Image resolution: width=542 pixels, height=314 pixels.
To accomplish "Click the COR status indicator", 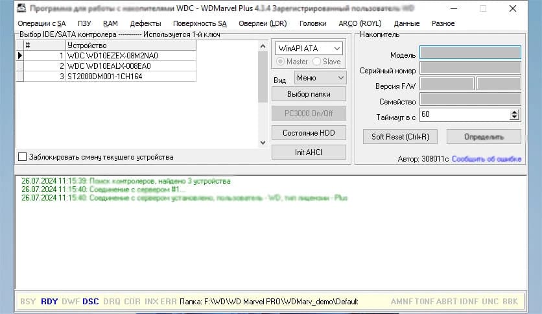I will click(132, 302).
